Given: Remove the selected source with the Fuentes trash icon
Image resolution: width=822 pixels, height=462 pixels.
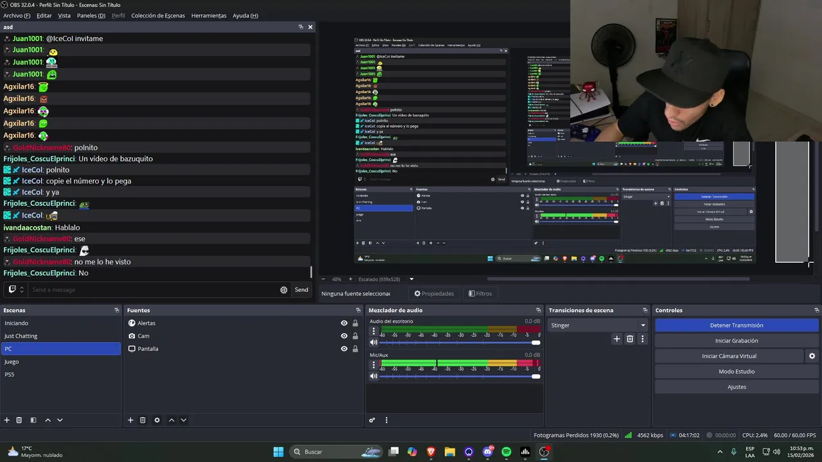Looking at the screenshot, I should (143, 420).
